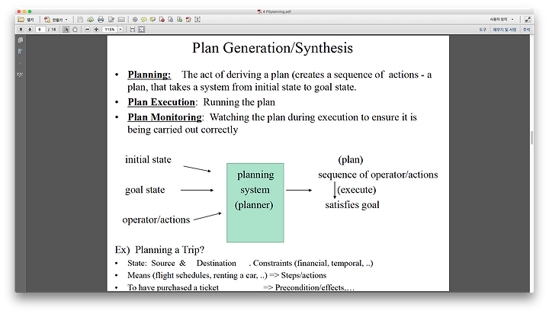Screen dimensions: 549x314
Task: Click the Save file floppy disk icon
Action: click(80, 20)
